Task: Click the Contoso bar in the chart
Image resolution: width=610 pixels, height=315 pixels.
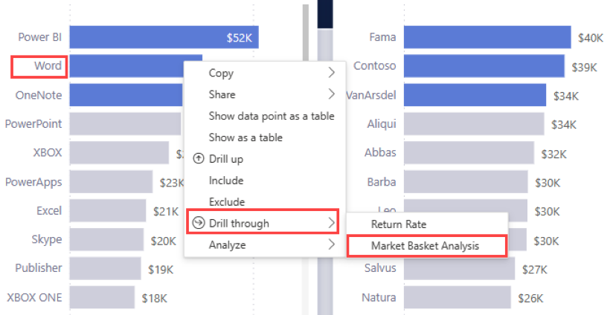Action: [484, 66]
